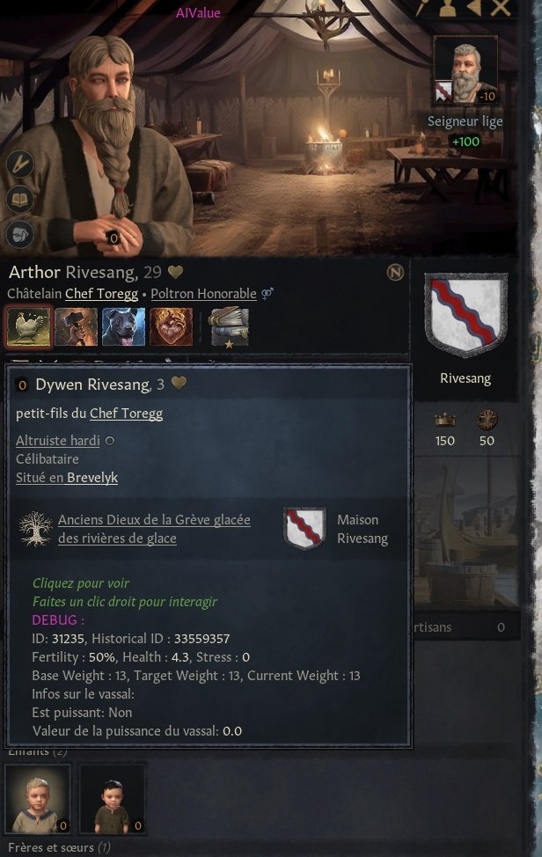542x857 pixels.
Task: Click the loyal dog trait icon
Action: 123,326
